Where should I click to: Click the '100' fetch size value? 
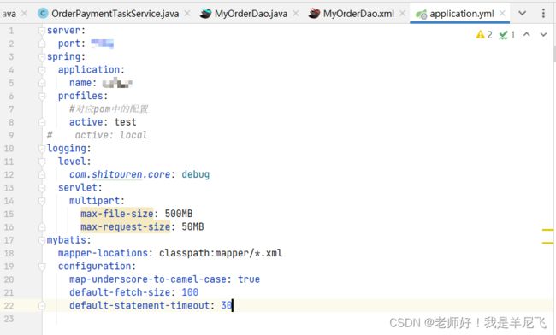click(x=190, y=293)
